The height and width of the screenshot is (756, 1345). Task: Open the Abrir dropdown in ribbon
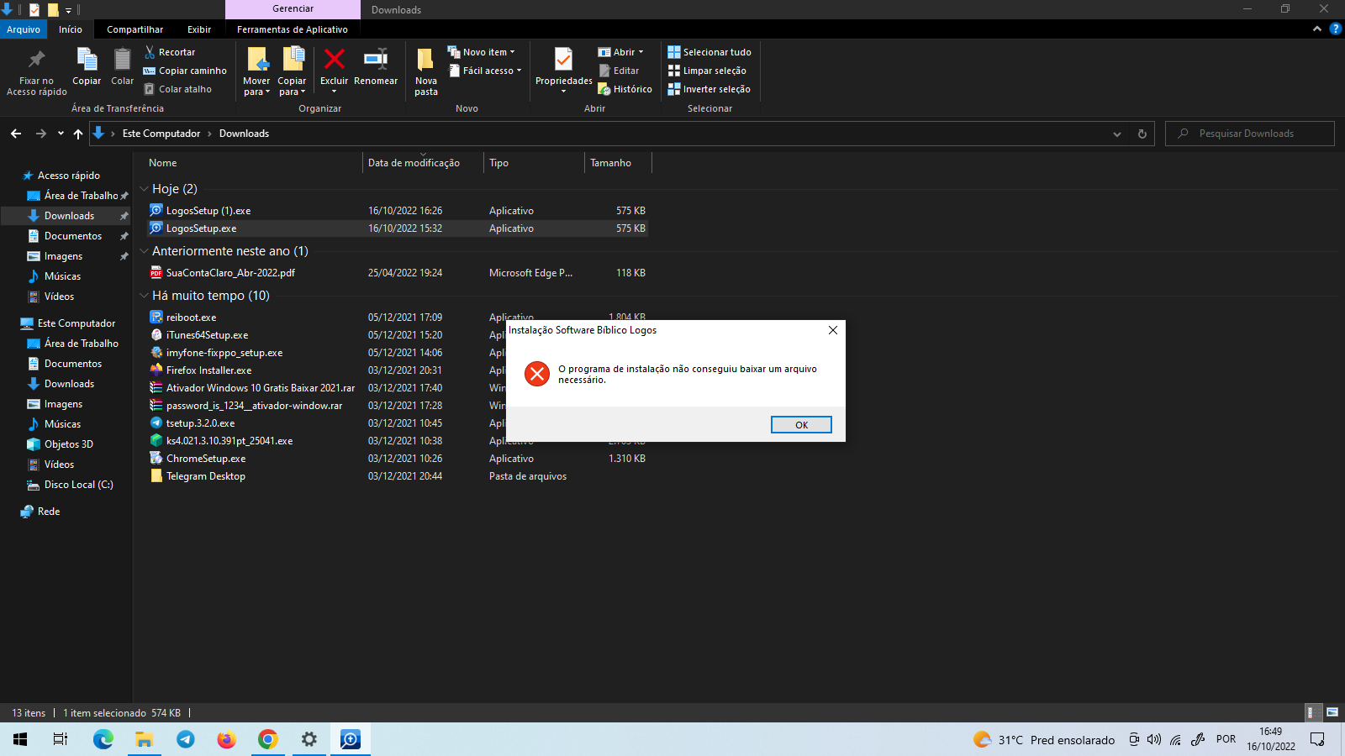[621, 52]
